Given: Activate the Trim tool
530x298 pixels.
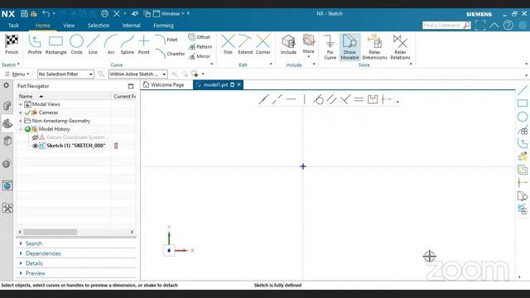Looking at the screenshot, I should click(x=228, y=44).
